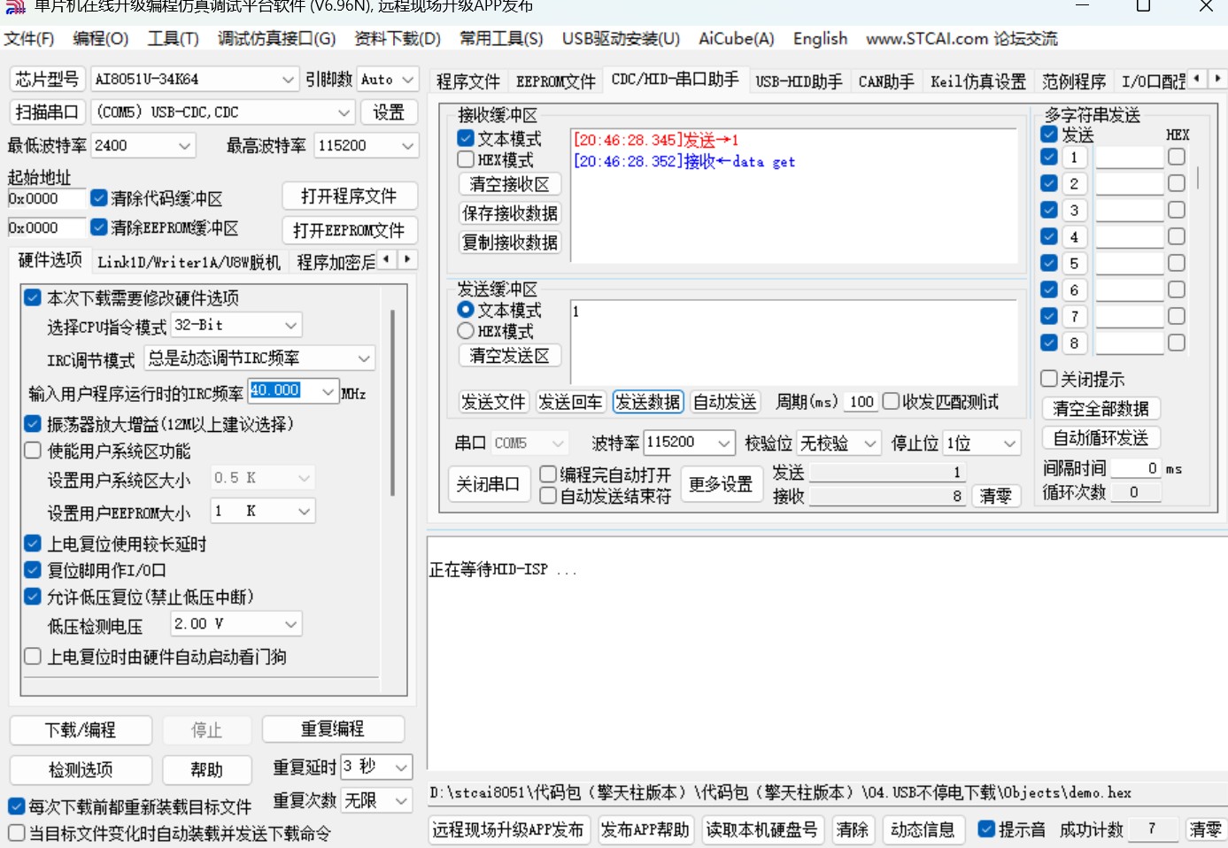Switch to the Keil仿真设置 tab
Screen dimensions: 1228x848
click(977, 80)
